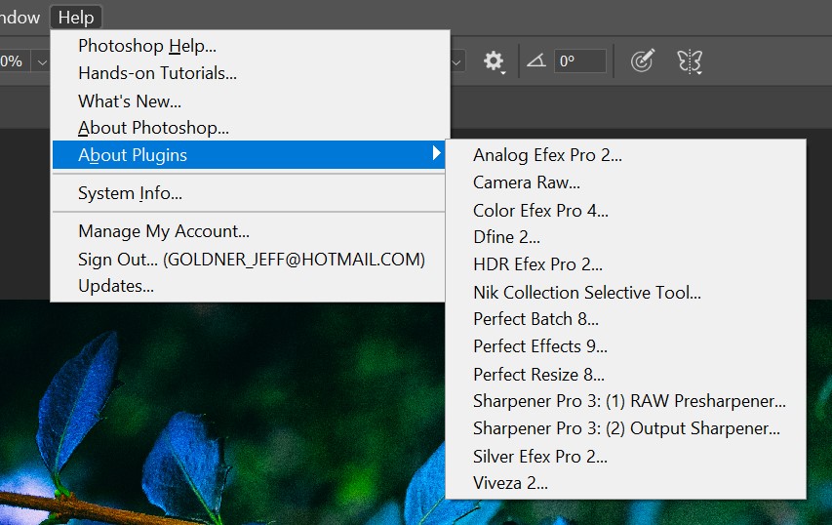This screenshot has height=525, width=832.
Task: Select Dfine 2 plugin entry
Action: [625, 237]
